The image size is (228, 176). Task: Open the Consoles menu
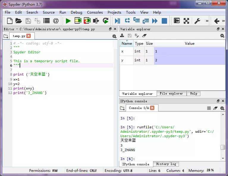95,12
